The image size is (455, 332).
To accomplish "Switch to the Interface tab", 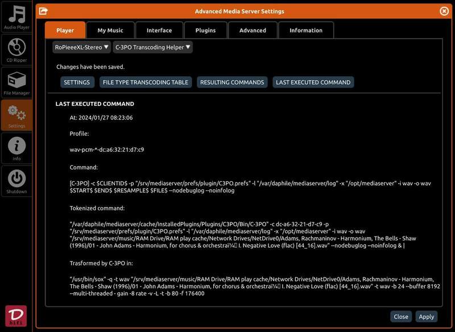I will [x=159, y=30].
